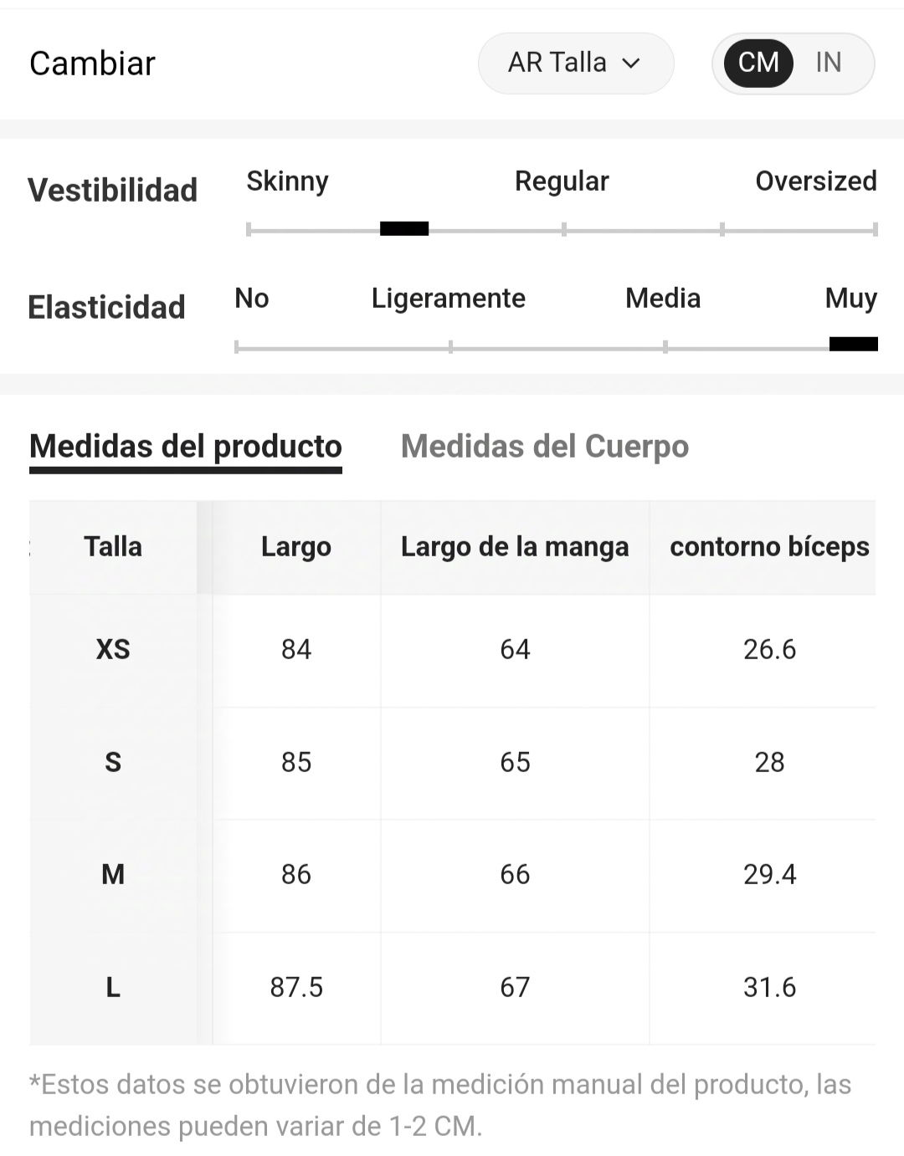The height and width of the screenshot is (1156, 904).
Task: Click the Oversized fit label
Action: (x=816, y=181)
